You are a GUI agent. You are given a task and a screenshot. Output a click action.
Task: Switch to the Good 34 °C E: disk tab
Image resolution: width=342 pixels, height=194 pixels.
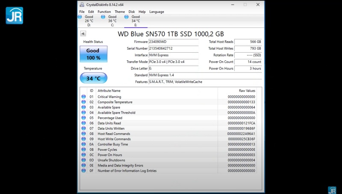click(x=136, y=21)
